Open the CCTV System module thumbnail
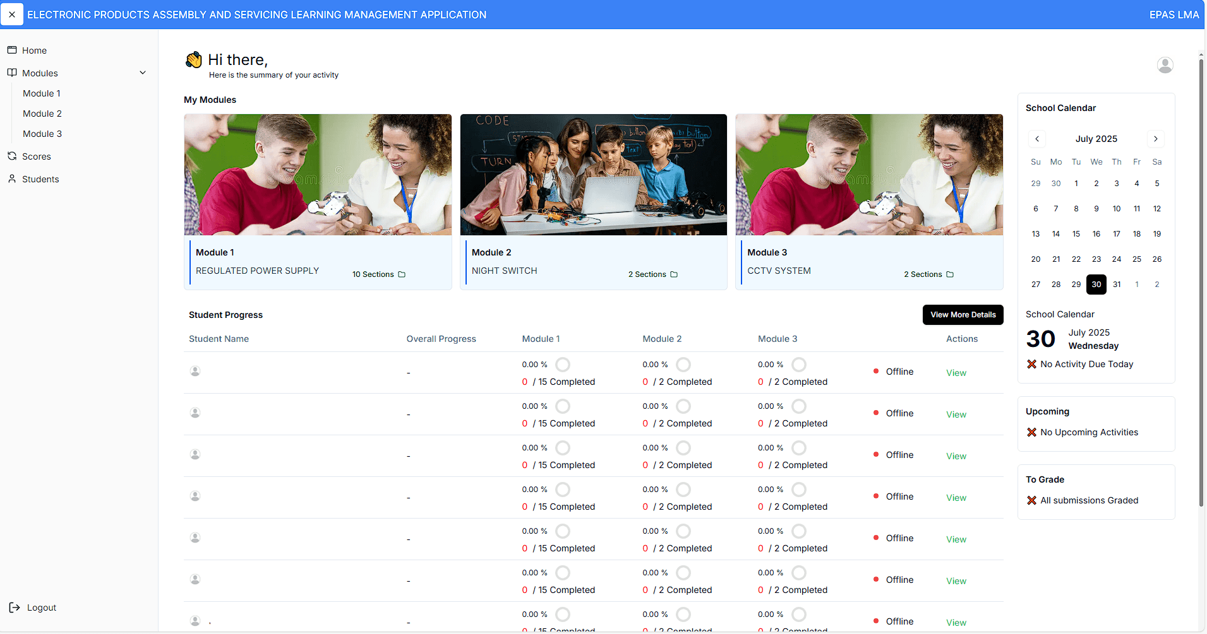This screenshot has height=634, width=1207. 869,175
